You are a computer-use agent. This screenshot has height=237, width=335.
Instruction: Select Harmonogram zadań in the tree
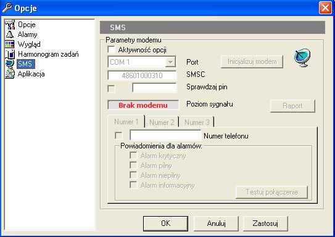point(48,54)
